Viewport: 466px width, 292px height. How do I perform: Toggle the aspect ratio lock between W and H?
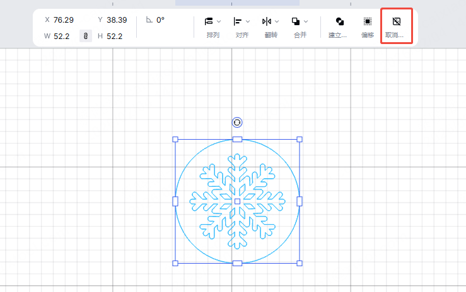coord(86,36)
